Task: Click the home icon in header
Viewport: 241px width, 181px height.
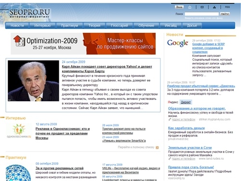Action: click(x=190, y=7)
